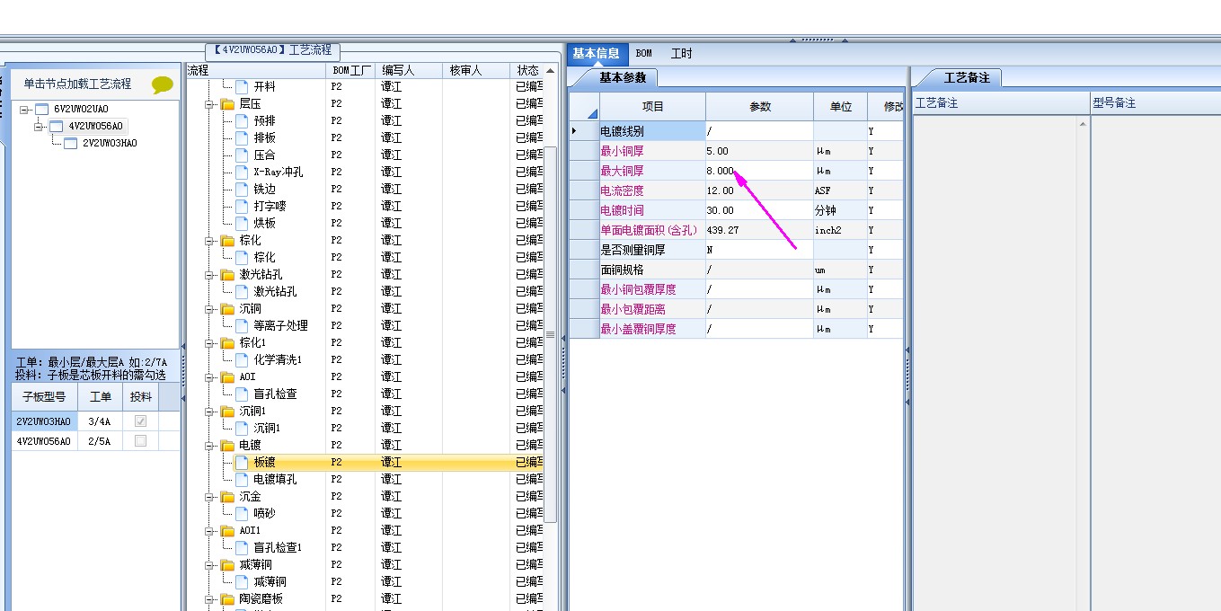
Task: Select the 板镀 process row
Action: (388, 463)
